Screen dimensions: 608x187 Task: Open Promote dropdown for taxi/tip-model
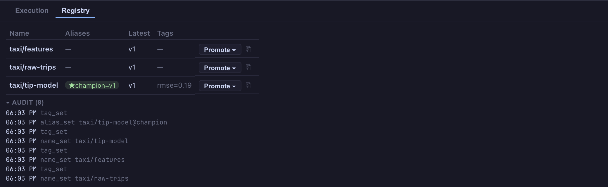point(220,86)
